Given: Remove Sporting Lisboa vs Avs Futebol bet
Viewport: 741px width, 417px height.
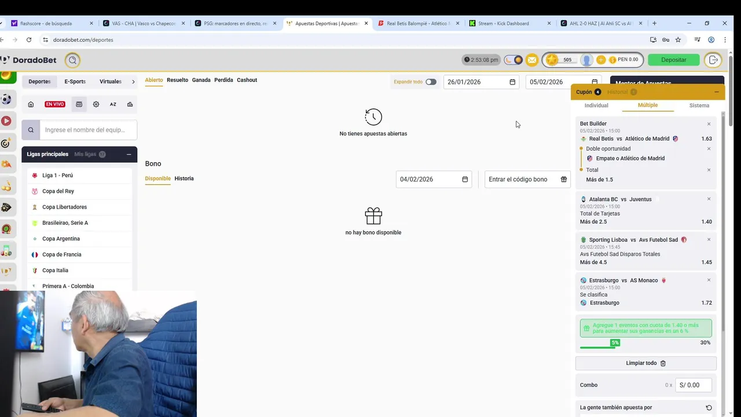Looking at the screenshot, I should [709, 240].
